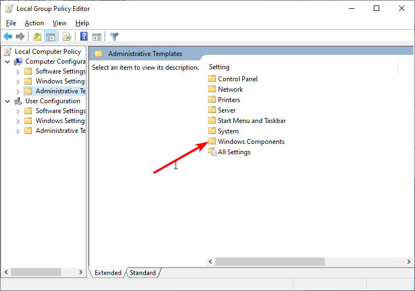
Task: Click the title bar Group Policy Editor icon
Action: tap(9, 8)
